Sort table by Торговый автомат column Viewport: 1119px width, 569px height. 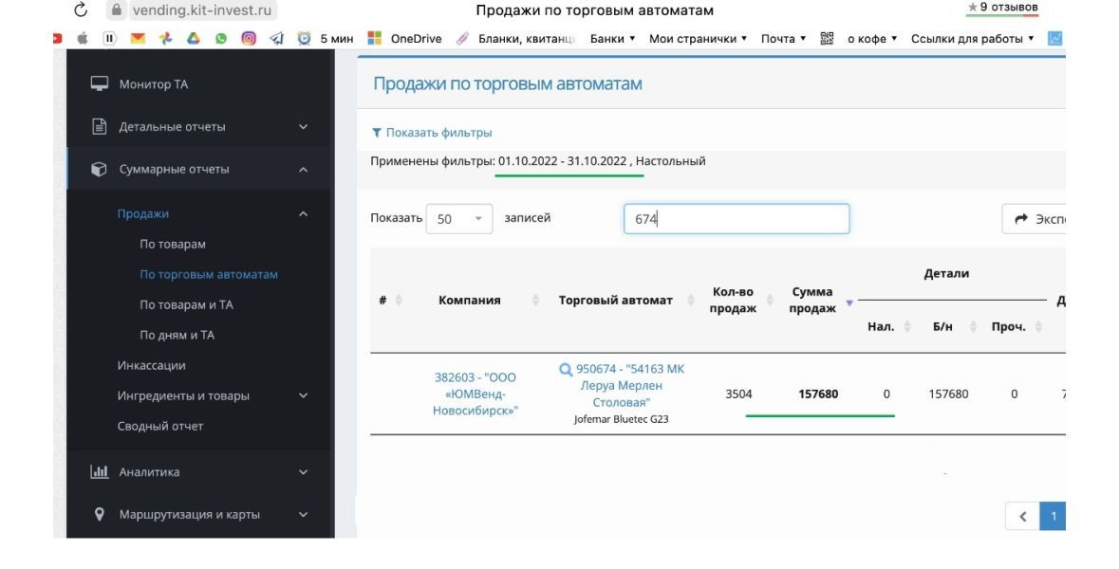click(615, 301)
